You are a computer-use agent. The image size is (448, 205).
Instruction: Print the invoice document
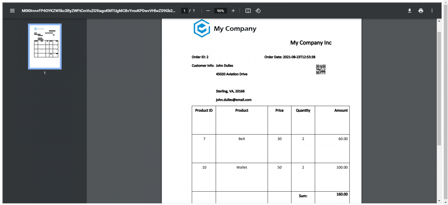pyautogui.click(x=421, y=11)
